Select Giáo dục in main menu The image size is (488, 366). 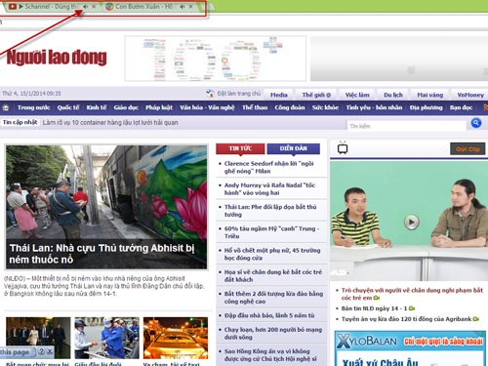(126, 107)
